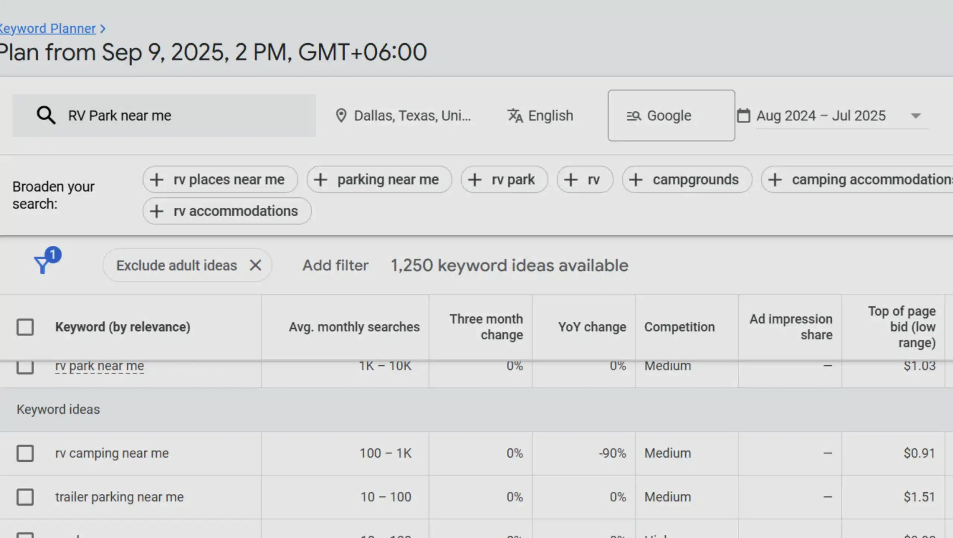
Task: Remove the Exclude adult ideas filter via its X
Action: [x=256, y=265]
